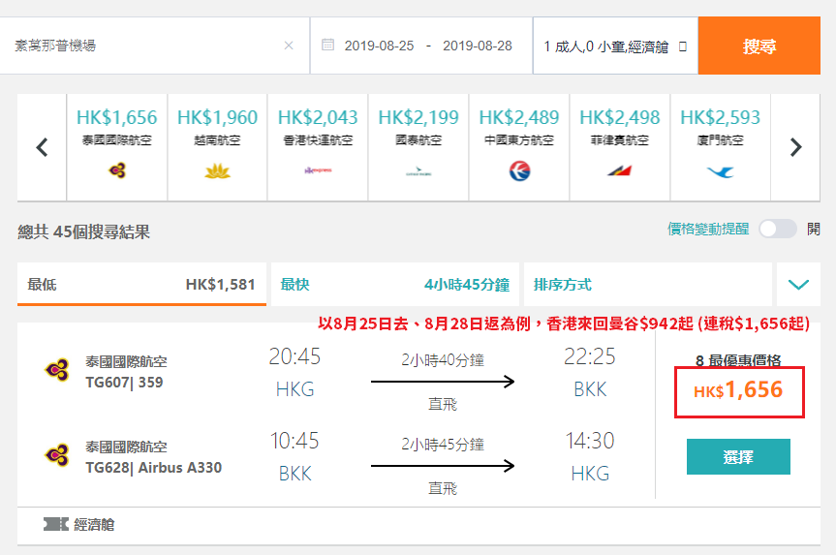The height and width of the screenshot is (555, 836).
Task: Select departure date 2019-08-25
Action: (379, 46)
